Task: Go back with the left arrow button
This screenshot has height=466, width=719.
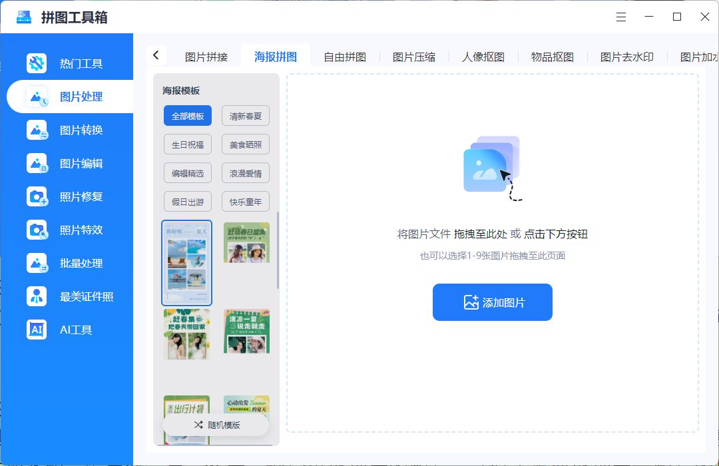Action: [x=156, y=55]
